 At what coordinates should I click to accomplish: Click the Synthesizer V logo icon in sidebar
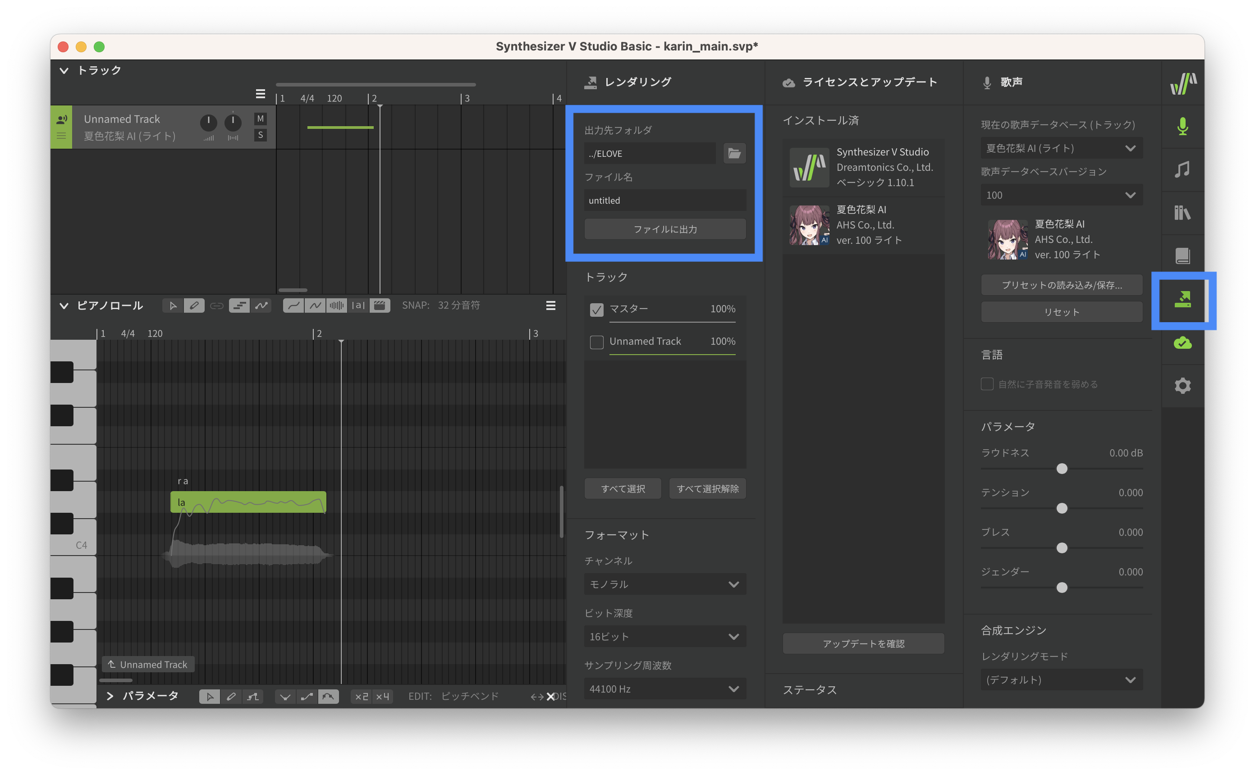1183,83
